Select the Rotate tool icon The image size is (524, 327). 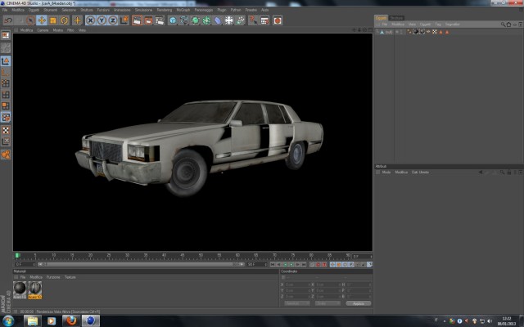(x=64, y=20)
